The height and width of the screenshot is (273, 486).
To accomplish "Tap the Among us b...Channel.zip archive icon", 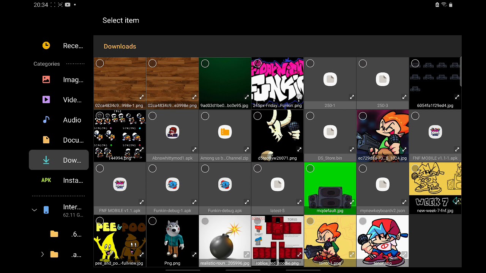I will [x=225, y=132].
